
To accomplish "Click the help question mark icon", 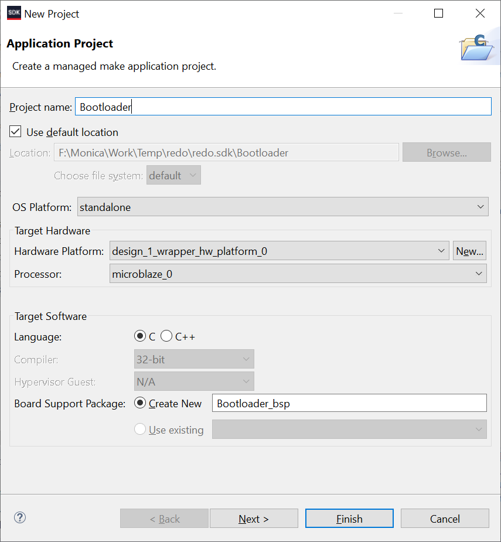I will point(20,517).
